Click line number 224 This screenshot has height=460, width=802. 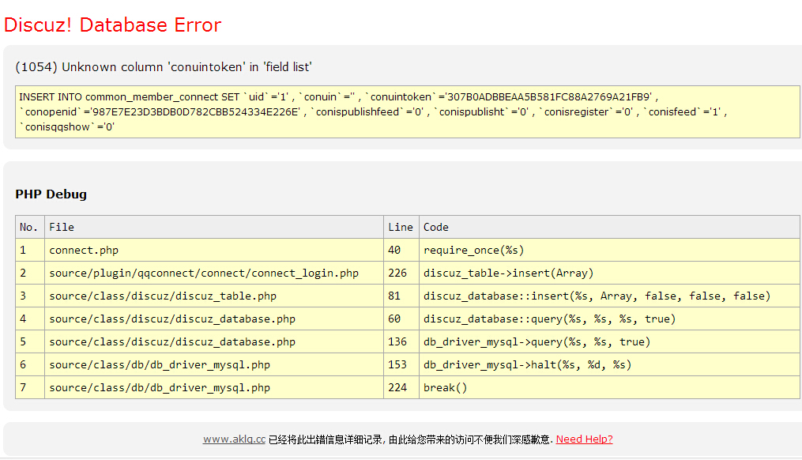pos(401,387)
